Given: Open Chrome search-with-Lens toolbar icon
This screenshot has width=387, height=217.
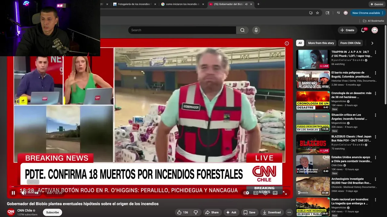Looking at the screenshot, I should [x=327, y=13].
